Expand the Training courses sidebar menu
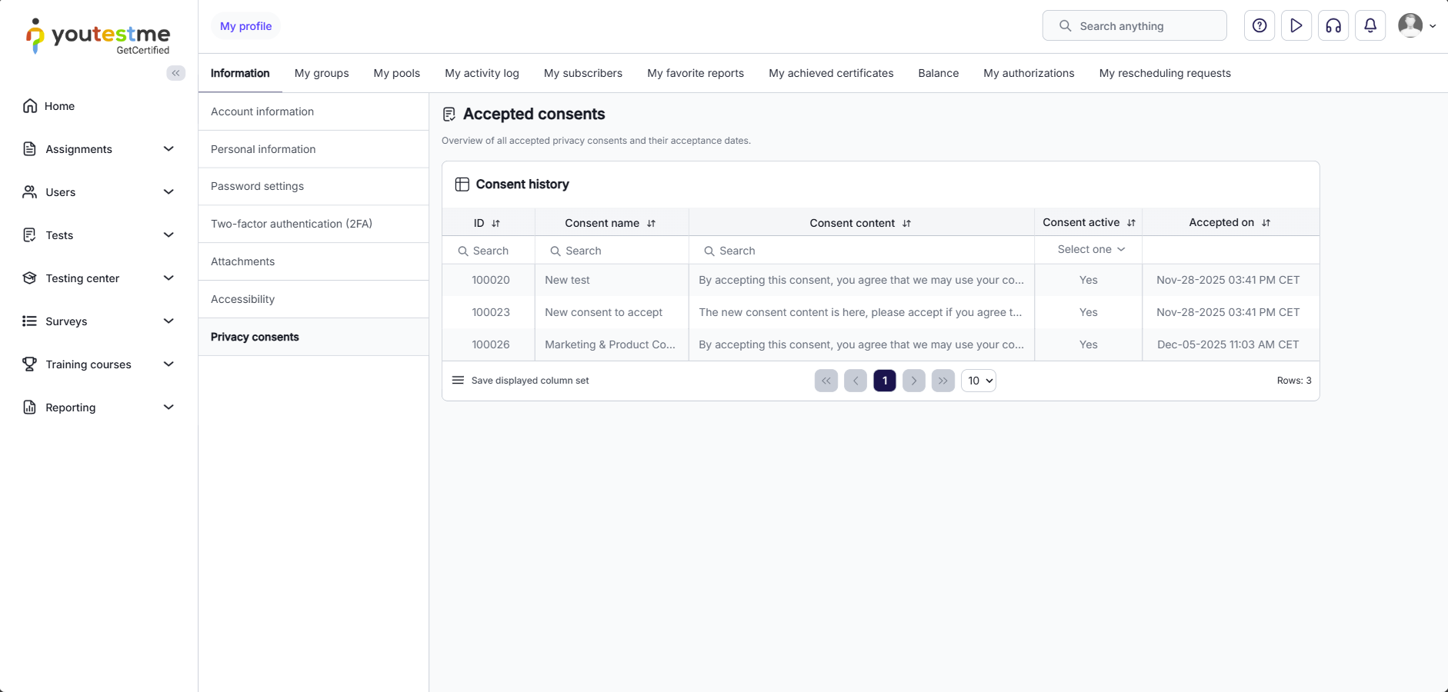Viewport: 1448px width, 692px height. 98,364
